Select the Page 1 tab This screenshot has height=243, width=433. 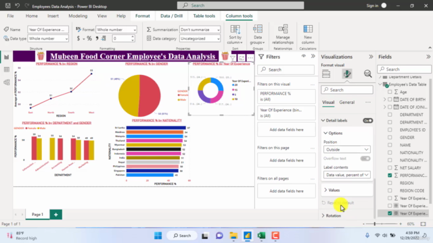(38, 215)
